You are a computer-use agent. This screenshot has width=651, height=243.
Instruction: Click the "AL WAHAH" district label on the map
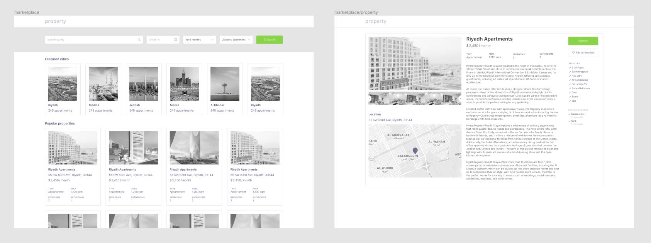(437, 142)
